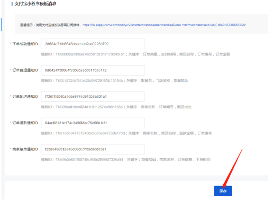The height and width of the screenshot is (200, 268).
Task: Click template ID hint mentioning 取餐号, 门店名称
Action: tap(115, 80)
